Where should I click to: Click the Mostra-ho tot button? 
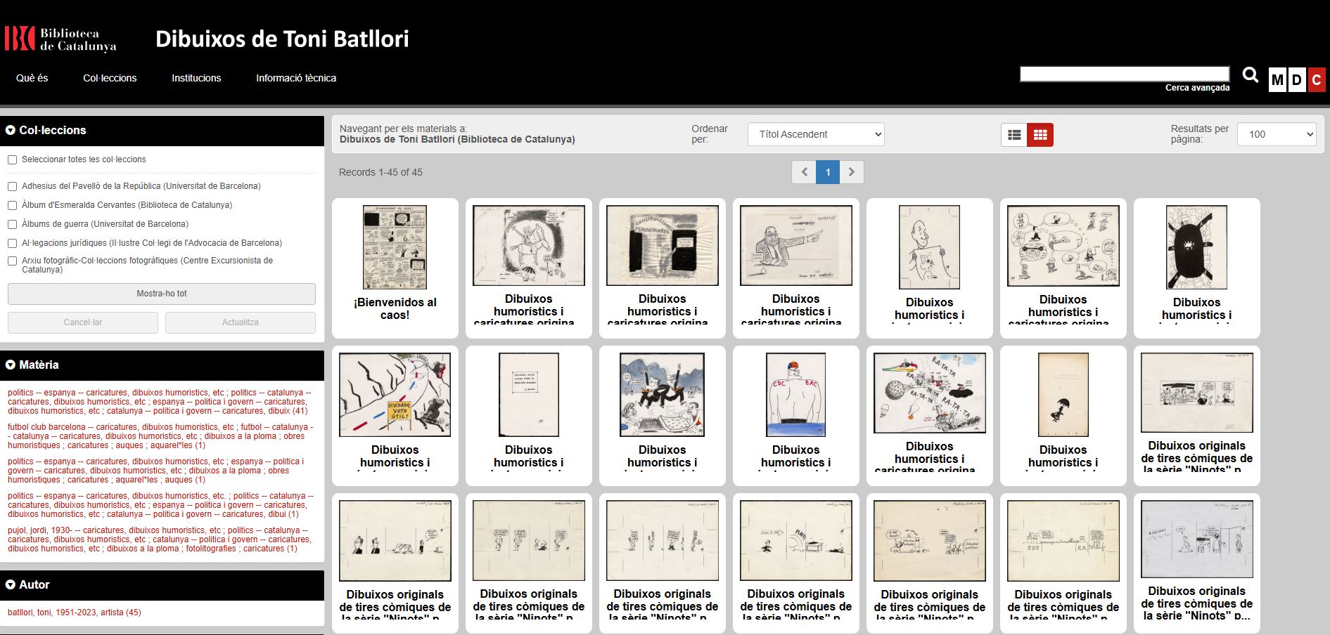pos(162,294)
